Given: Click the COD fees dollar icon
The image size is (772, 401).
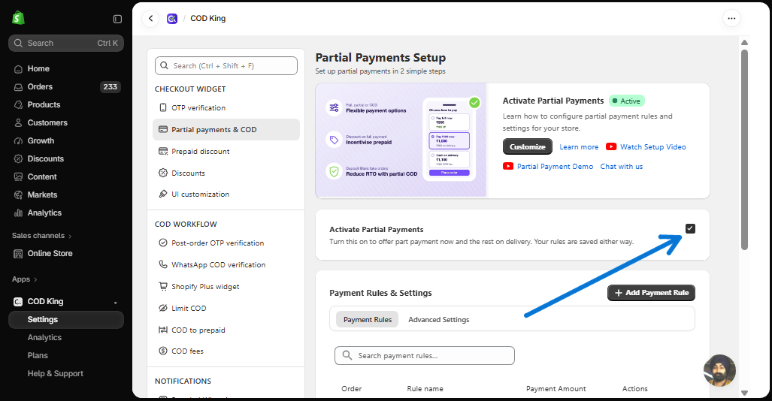Looking at the screenshot, I should [x=163, y=351].
